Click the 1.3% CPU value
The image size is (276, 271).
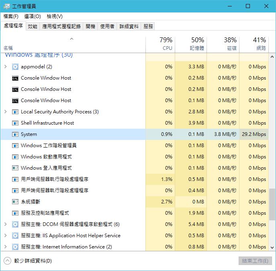pyautogui.click(x=167, y=179)
